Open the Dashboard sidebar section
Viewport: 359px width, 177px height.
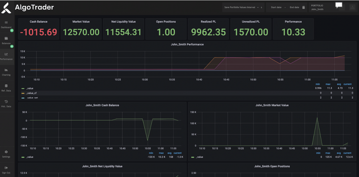(6, 25)
